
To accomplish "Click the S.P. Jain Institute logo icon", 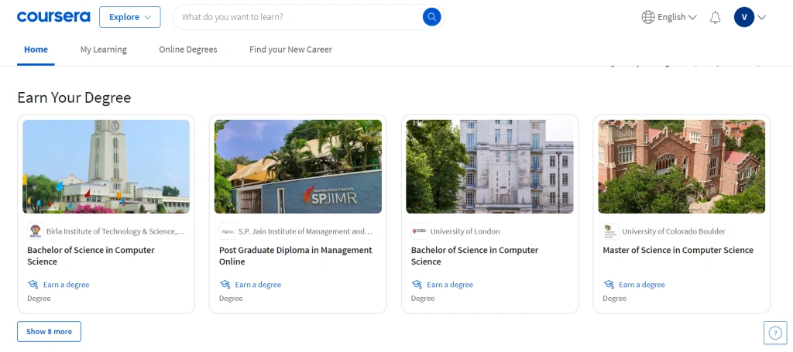I will click(x=228, y=231).
